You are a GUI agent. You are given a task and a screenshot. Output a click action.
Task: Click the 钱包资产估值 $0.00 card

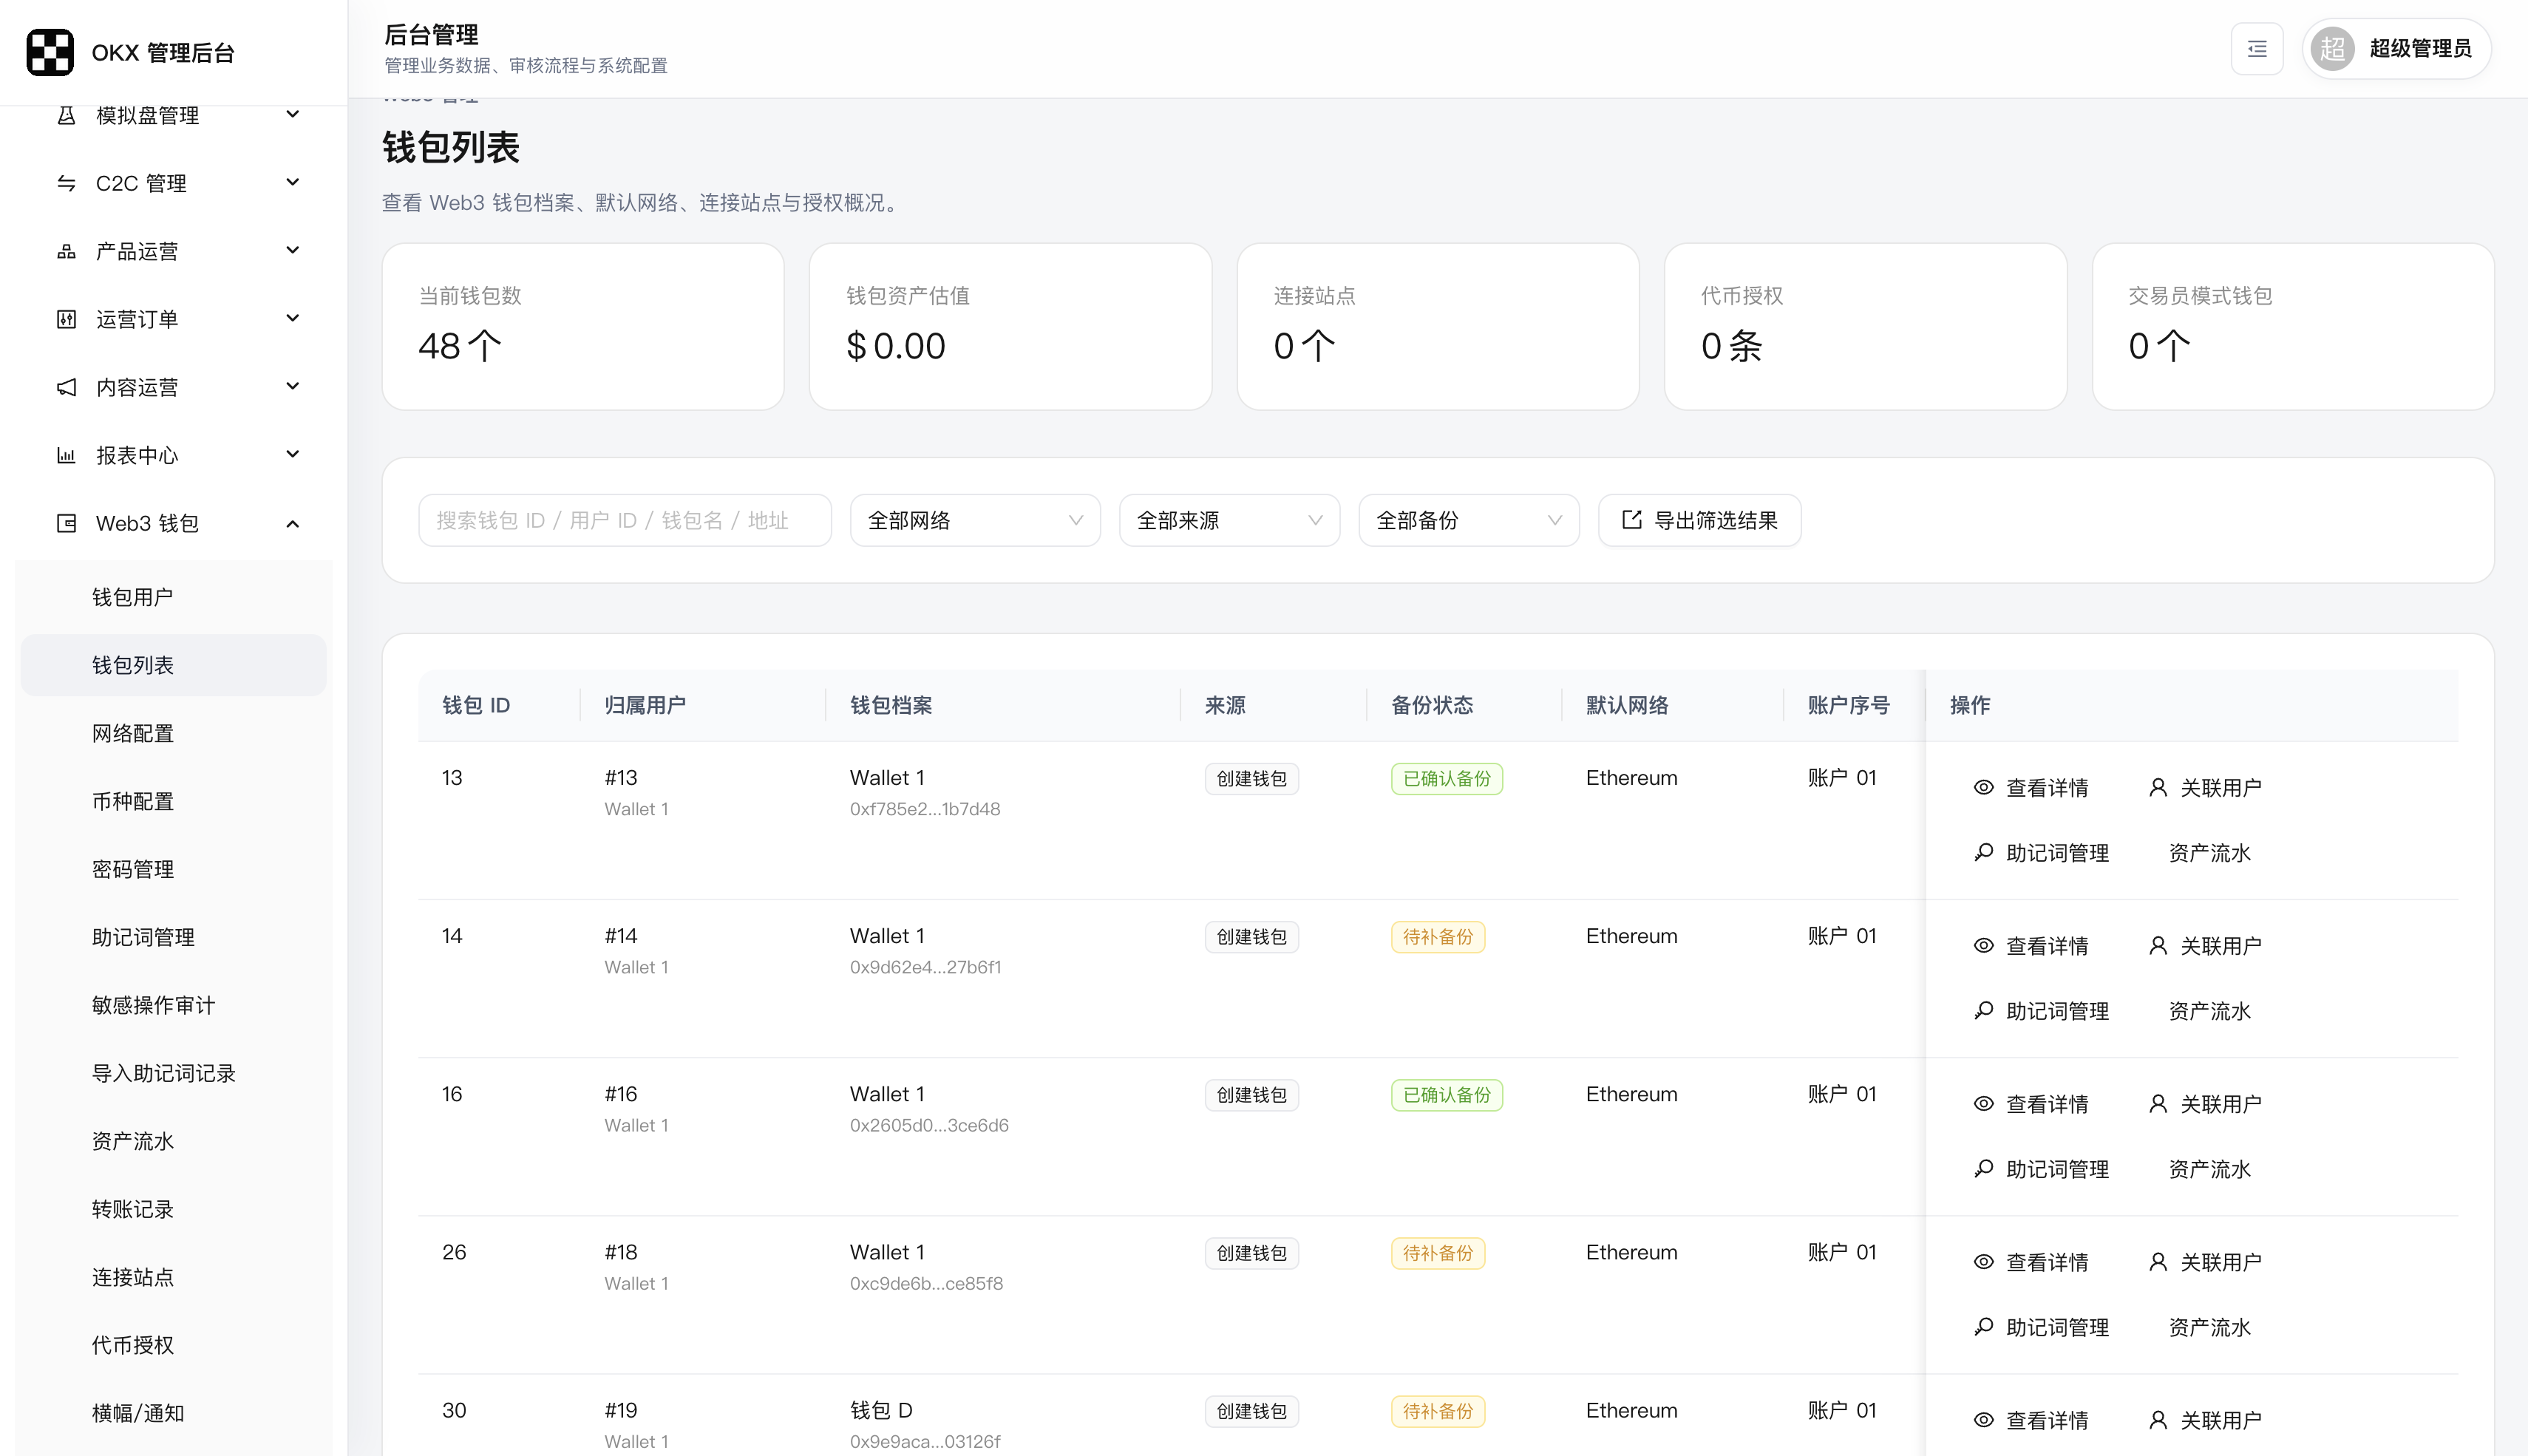click(1010, 327)
